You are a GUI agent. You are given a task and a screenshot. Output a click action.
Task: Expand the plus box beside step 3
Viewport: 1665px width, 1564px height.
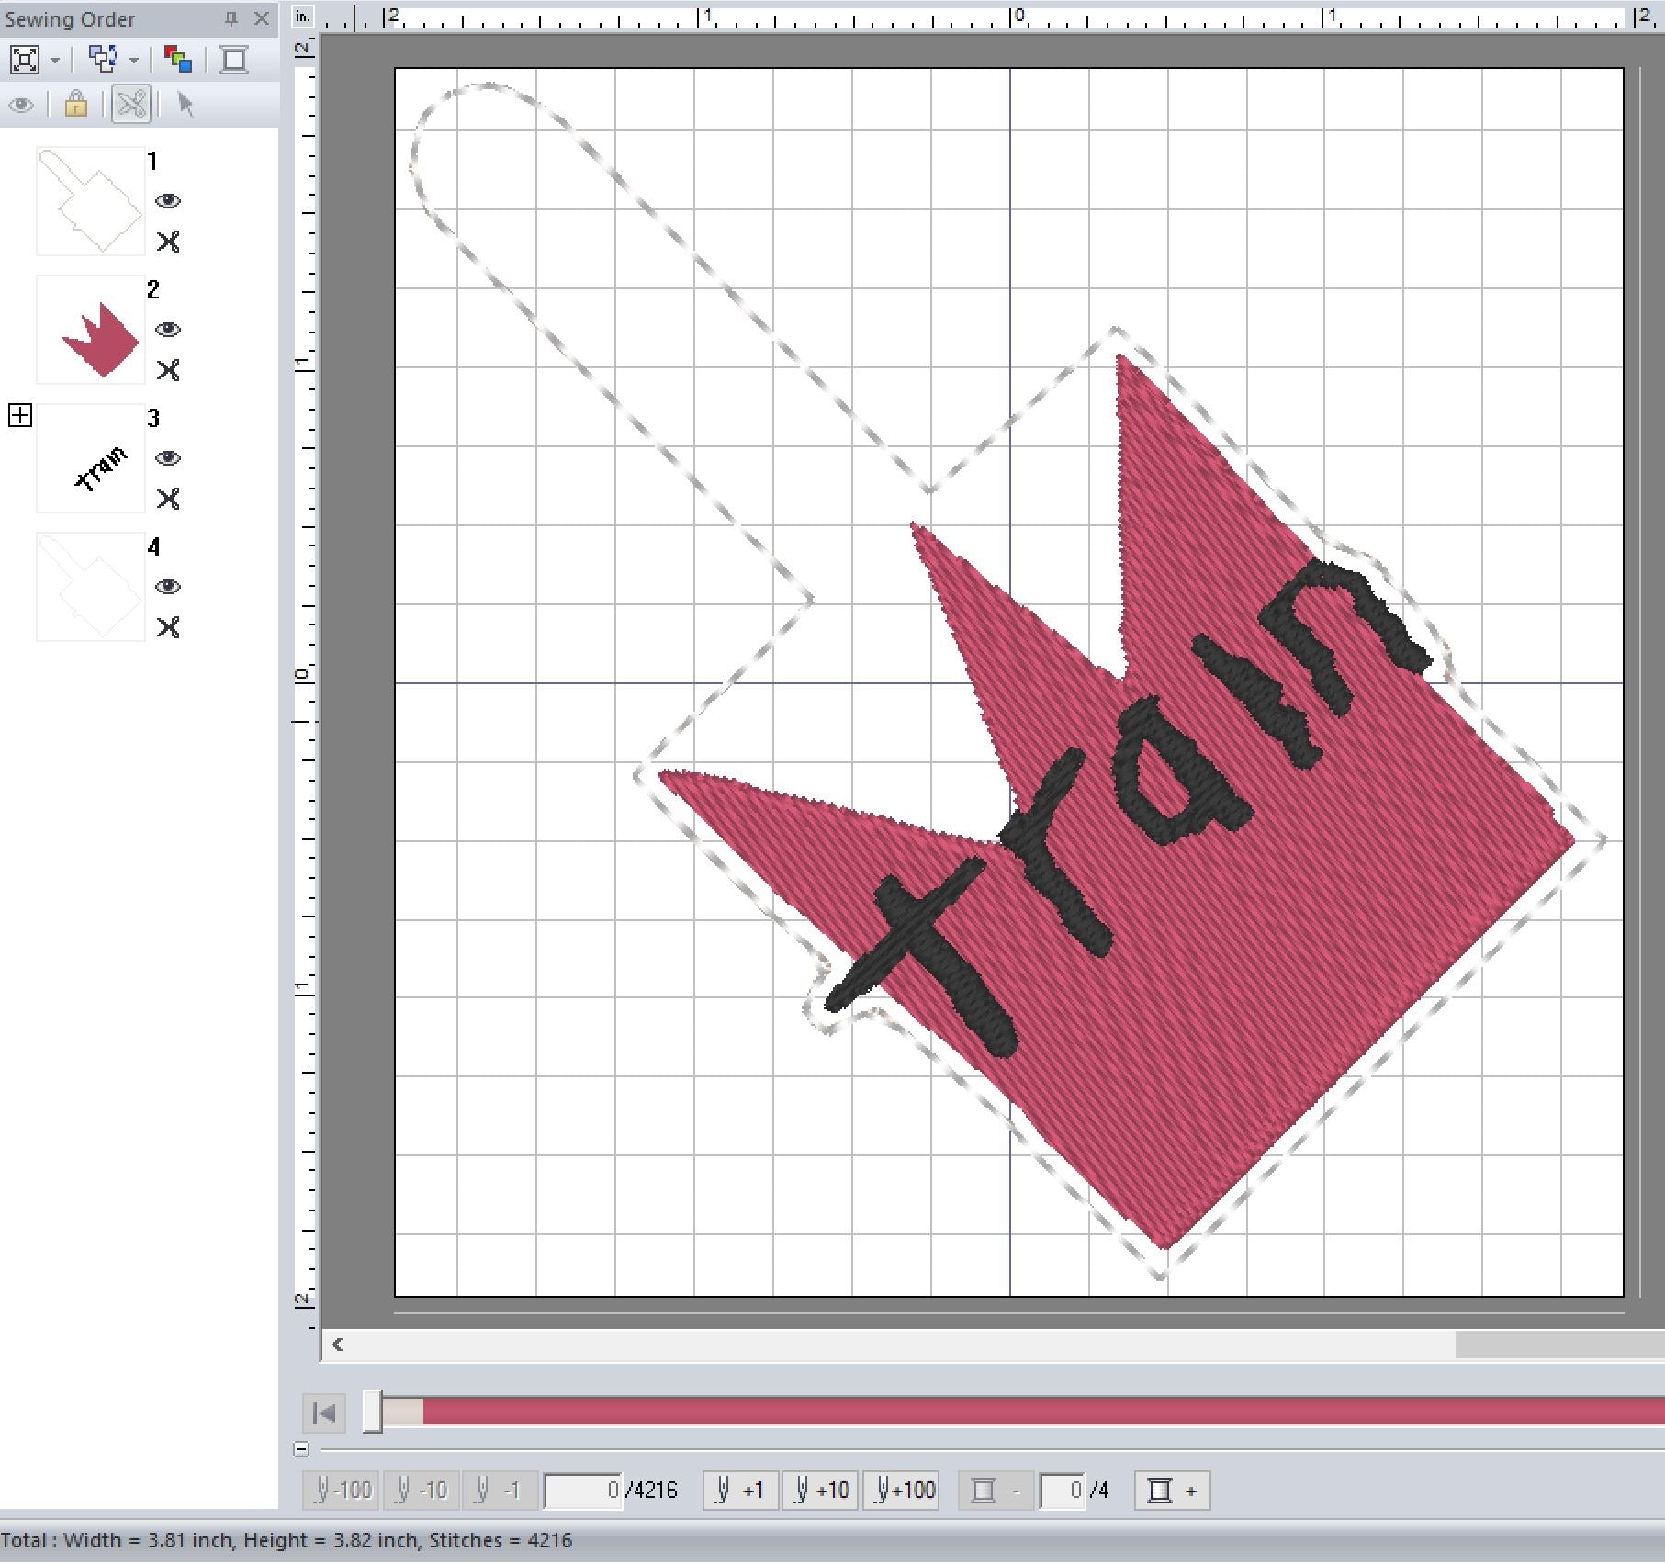tap(20, 415)
